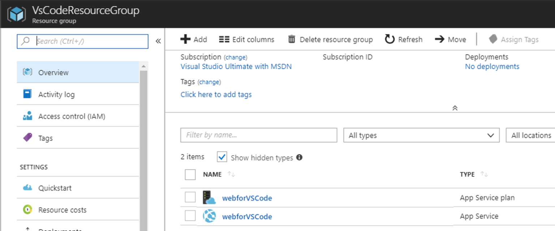Open the All locations dropdown
This screenshot has height=231, width=555.
[530, 135]
